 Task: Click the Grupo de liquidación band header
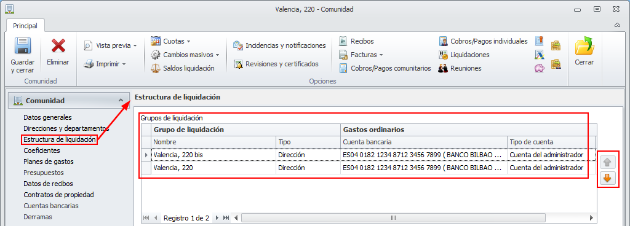coord(245,130)
